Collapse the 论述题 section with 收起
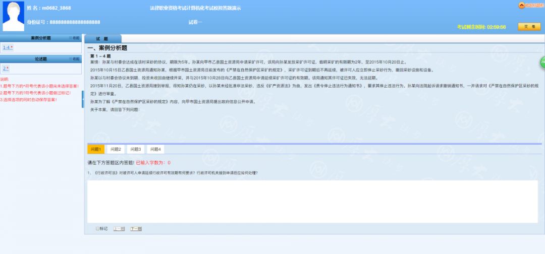The image size is (545, 254). pos(74,59)
